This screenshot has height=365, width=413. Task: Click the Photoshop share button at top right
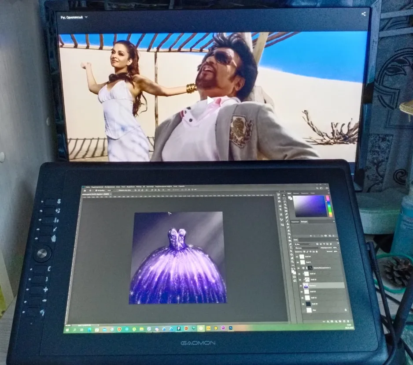tap(327, 188)
